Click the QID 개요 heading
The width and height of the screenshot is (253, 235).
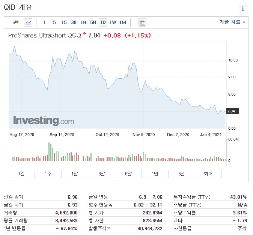pos(18,7)
